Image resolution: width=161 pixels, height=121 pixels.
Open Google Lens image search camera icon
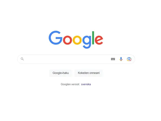tap(129, 59)
